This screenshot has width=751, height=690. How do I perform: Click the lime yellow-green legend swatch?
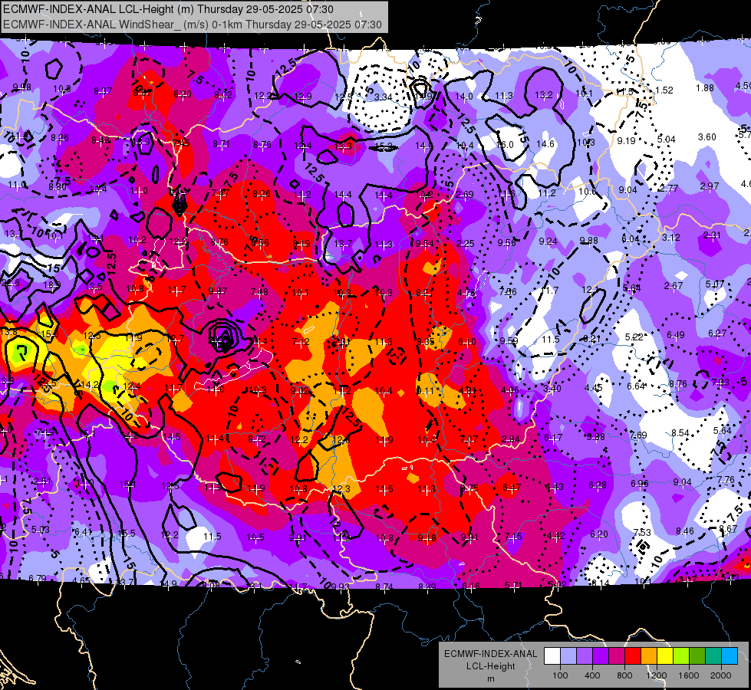point(681,656)
